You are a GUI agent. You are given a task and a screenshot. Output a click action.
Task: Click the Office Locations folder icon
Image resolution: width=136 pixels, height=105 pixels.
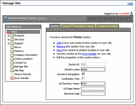(x=12, y=59)
